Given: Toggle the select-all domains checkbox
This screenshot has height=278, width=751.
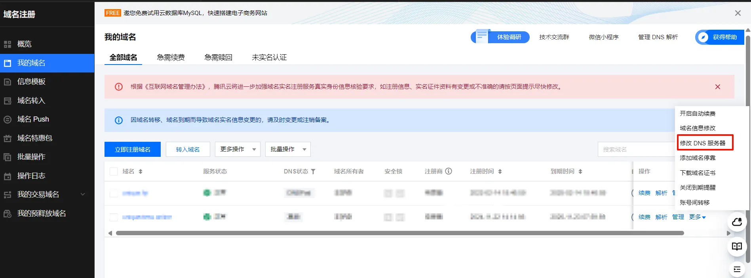Looking at the screenshot, I should tap(114, 171).
